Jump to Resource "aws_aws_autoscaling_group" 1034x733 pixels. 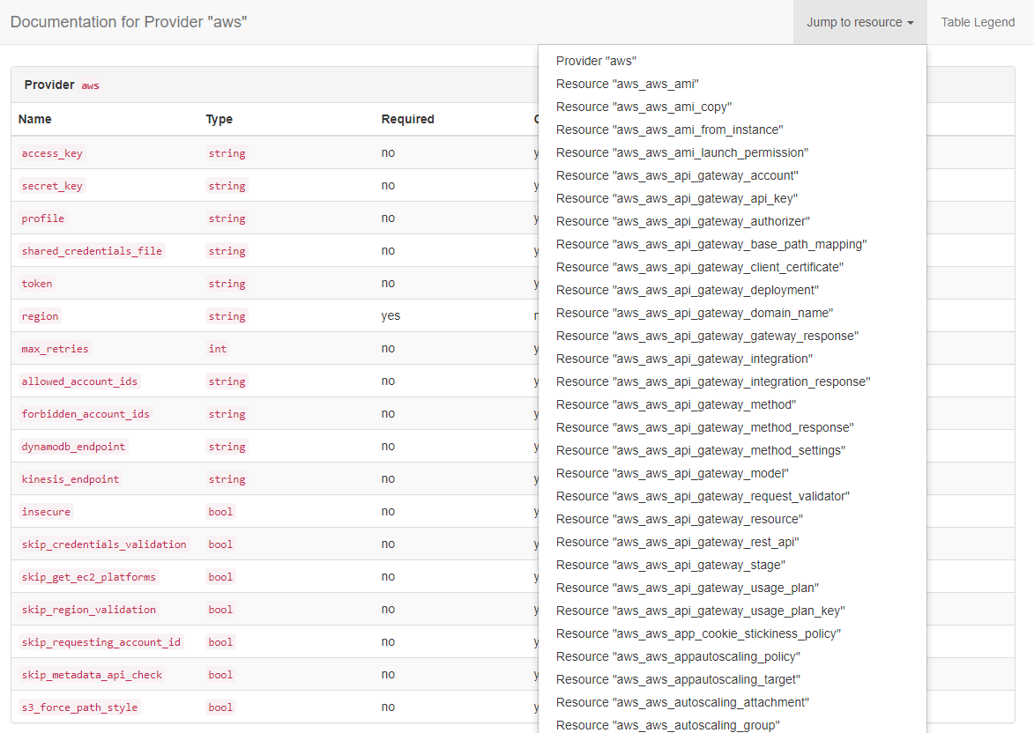point(732,725)
